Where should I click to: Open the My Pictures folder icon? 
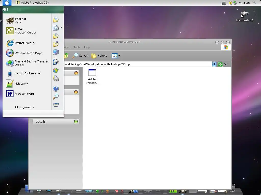click(56, 36)
